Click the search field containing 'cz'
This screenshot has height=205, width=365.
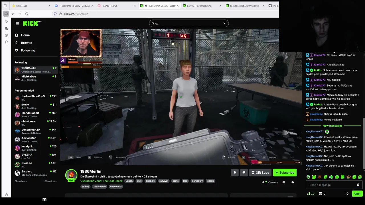189,23
